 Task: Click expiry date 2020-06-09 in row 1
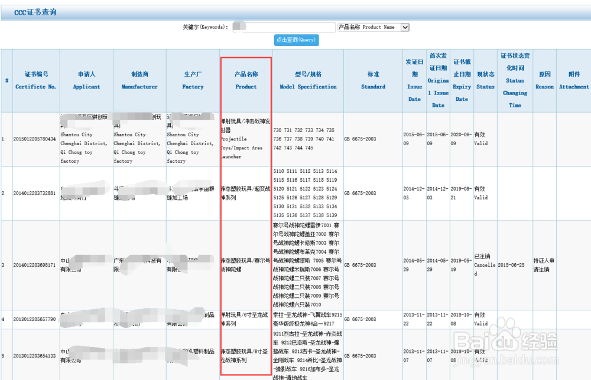coord(462,139)
